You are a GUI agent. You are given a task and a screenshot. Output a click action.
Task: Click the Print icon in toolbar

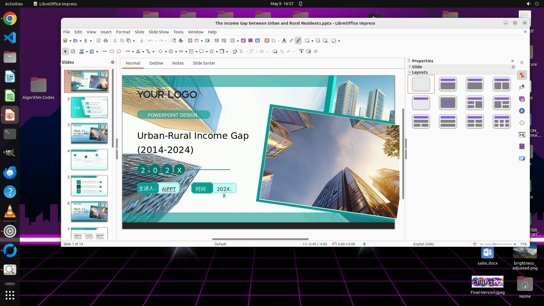click(106, 41)
